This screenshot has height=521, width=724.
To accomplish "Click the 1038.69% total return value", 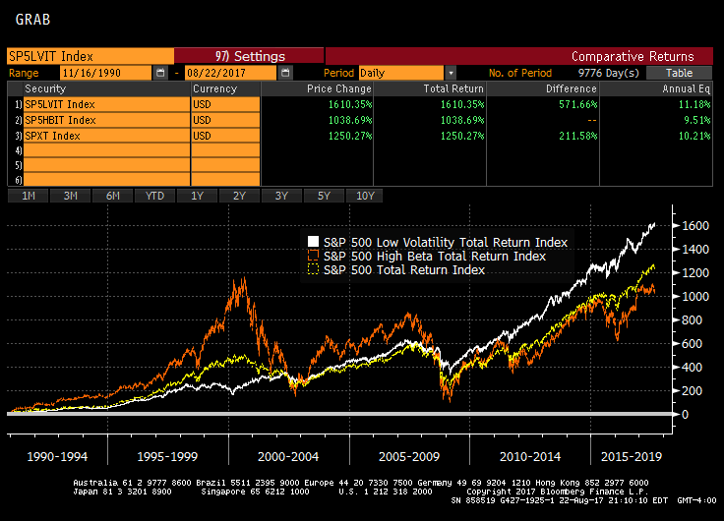I will coord(462,120).
